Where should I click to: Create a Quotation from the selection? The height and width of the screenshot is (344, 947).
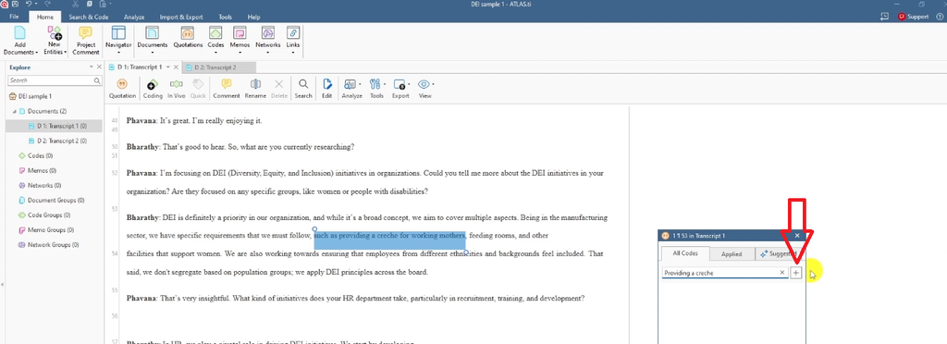point(122,88)
